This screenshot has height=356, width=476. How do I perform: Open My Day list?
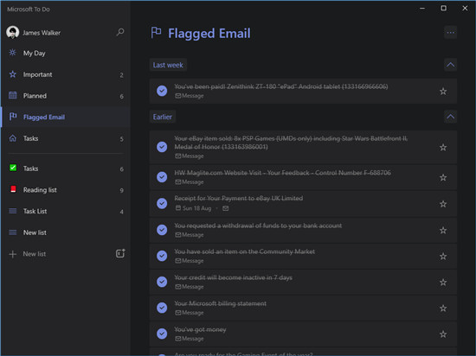click(x=66, y=53)
